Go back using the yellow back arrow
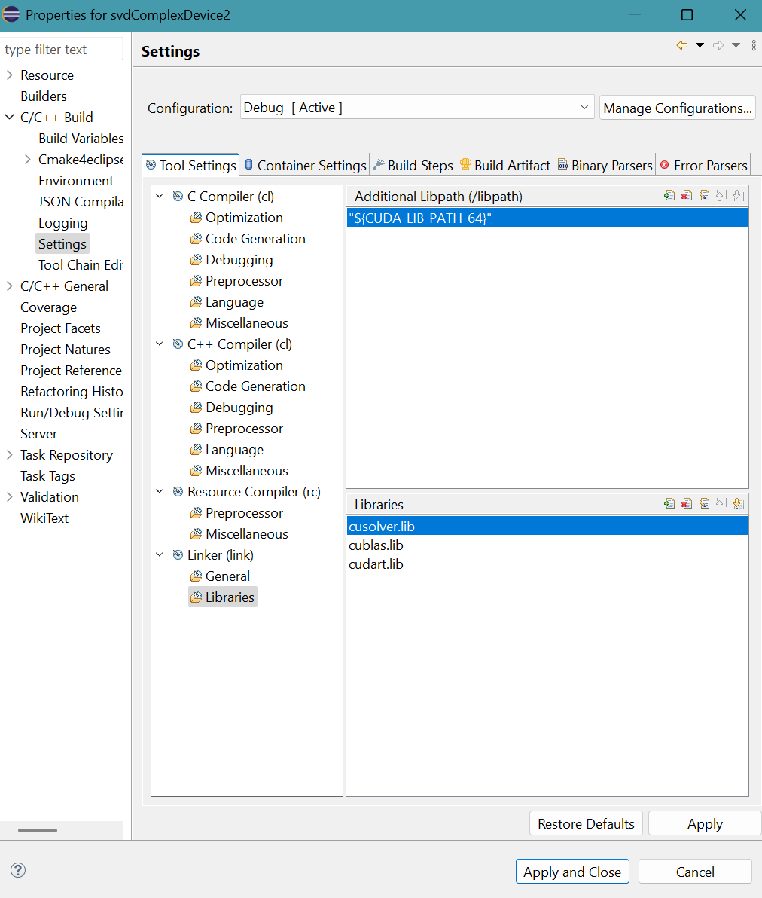 [682, 46]
